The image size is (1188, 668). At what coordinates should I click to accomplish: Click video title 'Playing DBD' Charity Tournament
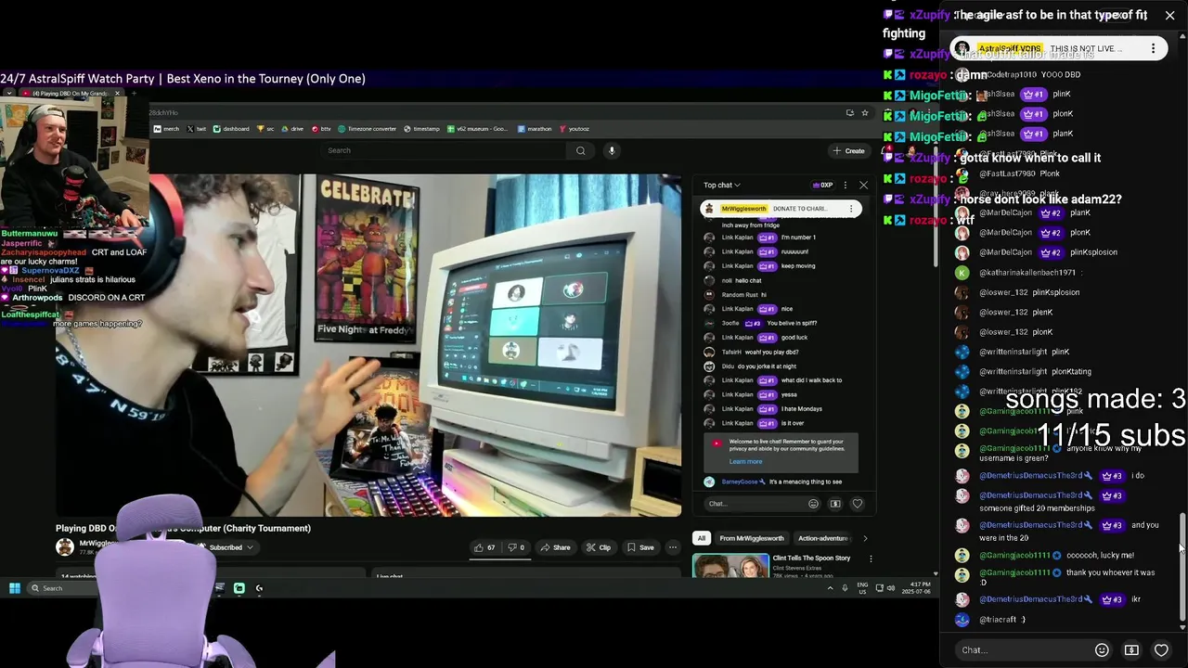[183, 528]
